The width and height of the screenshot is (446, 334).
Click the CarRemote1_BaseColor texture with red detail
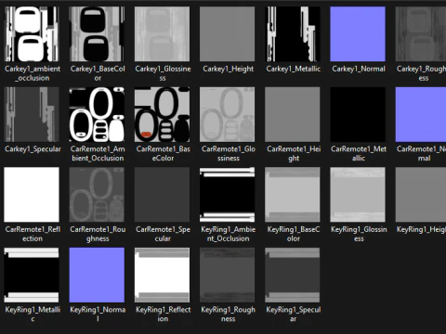click(163, 114)
